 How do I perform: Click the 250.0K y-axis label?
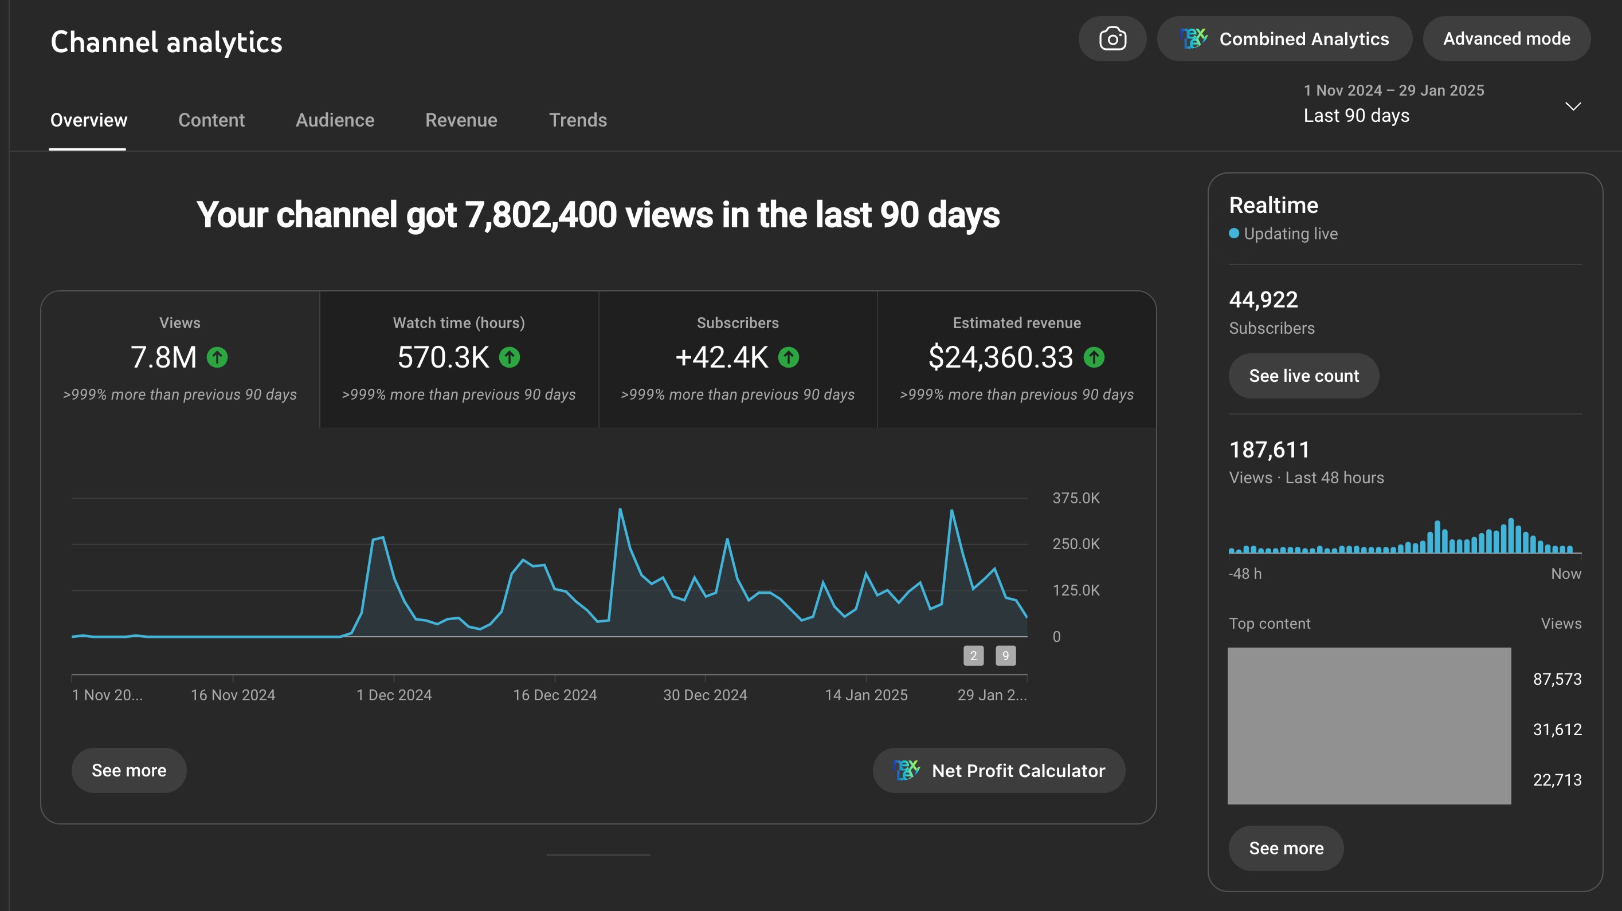(x=1076, y=544)
